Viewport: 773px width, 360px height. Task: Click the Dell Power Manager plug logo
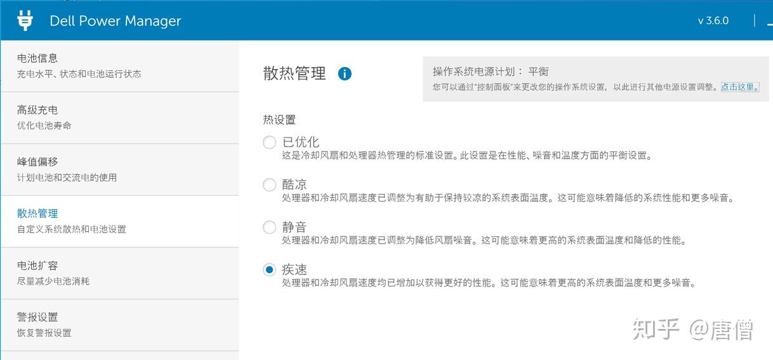[x=25, y=20]
